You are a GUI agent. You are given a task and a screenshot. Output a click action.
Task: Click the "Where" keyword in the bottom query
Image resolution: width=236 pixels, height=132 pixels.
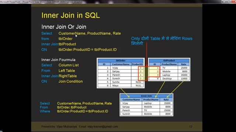[45, 111]
